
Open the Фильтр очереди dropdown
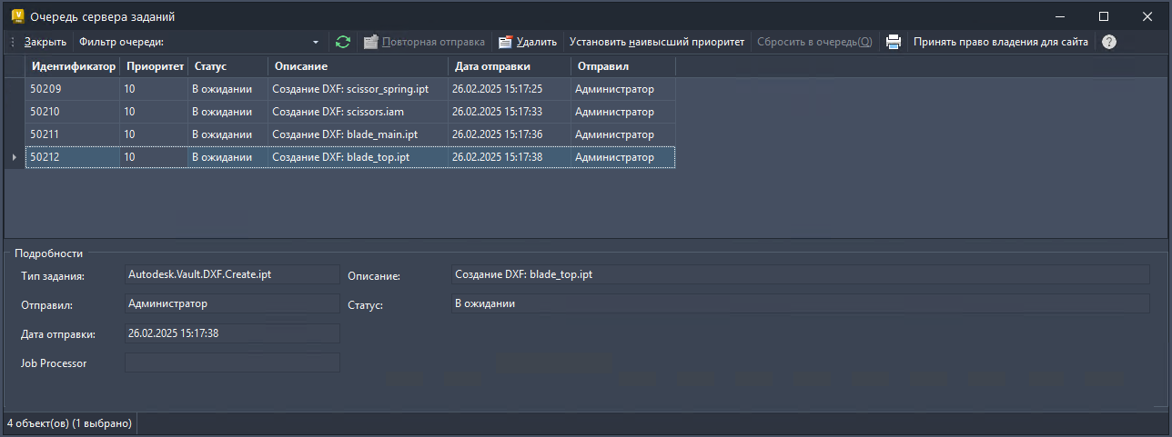pyautogui.click(x=316, y=42)
